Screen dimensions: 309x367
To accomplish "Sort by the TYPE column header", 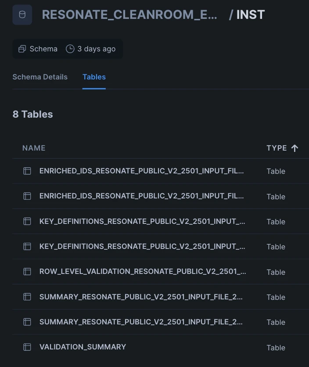I will 277,148.
